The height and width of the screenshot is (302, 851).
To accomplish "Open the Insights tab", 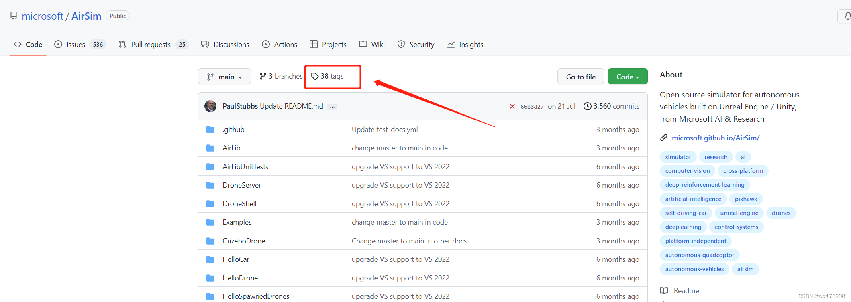I will (465, 45).
